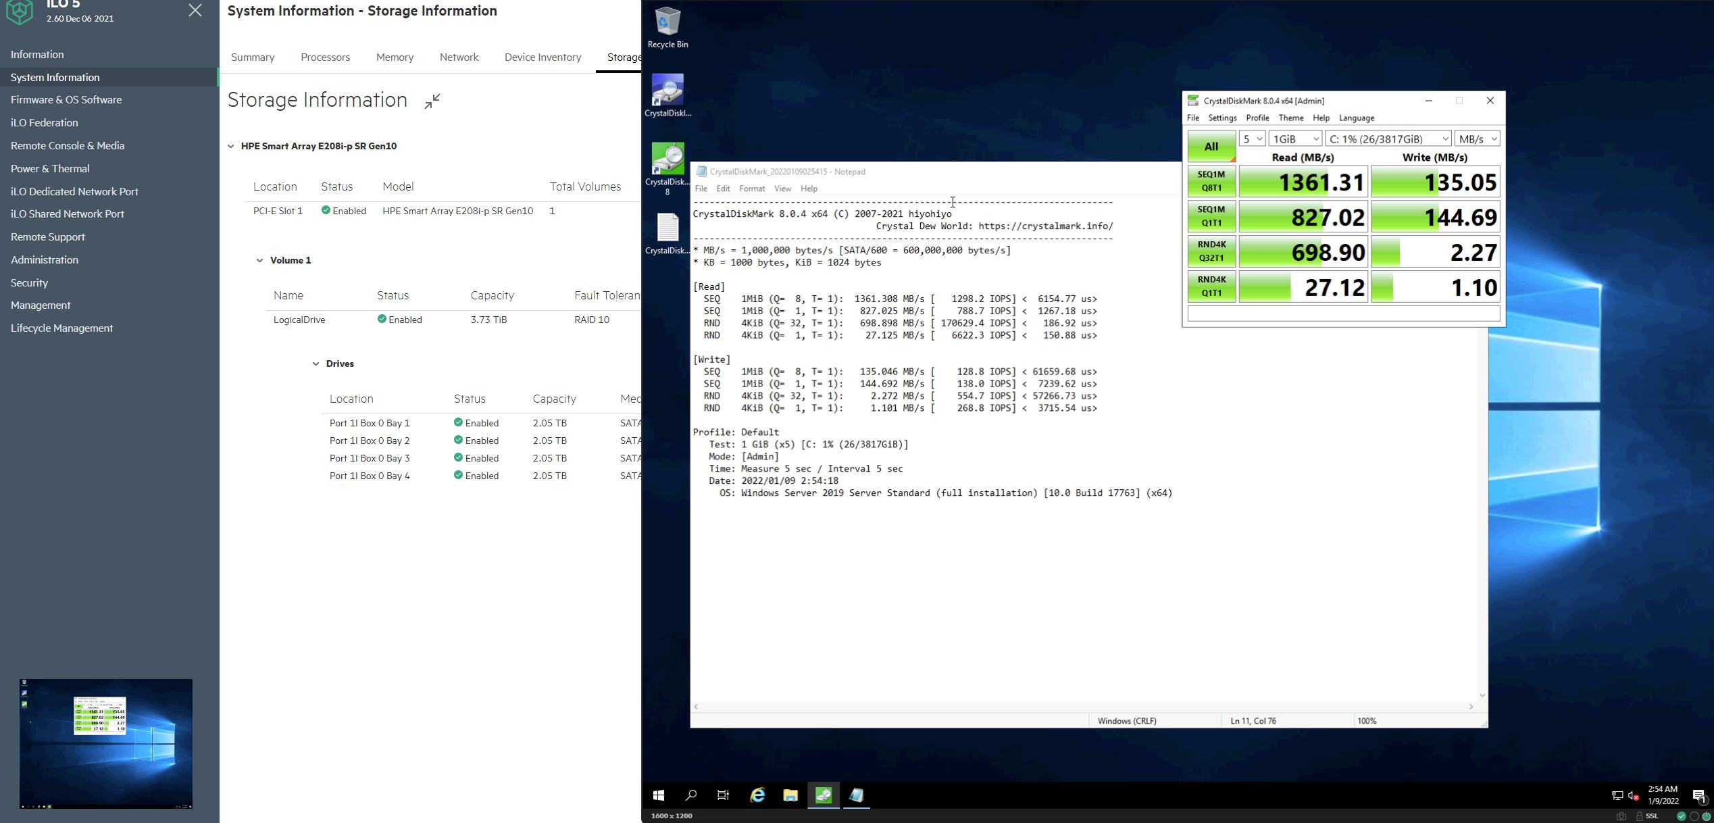This screenshot has width=1714, height=823.
Task: Run the SEQ1M Q1T1 test
Action: pyautogui.click(x=1211, y=216)
